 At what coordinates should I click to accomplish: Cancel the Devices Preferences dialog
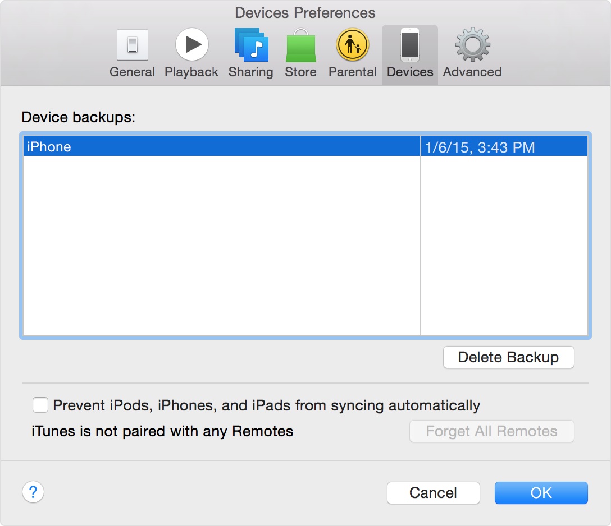click(433, 493)
